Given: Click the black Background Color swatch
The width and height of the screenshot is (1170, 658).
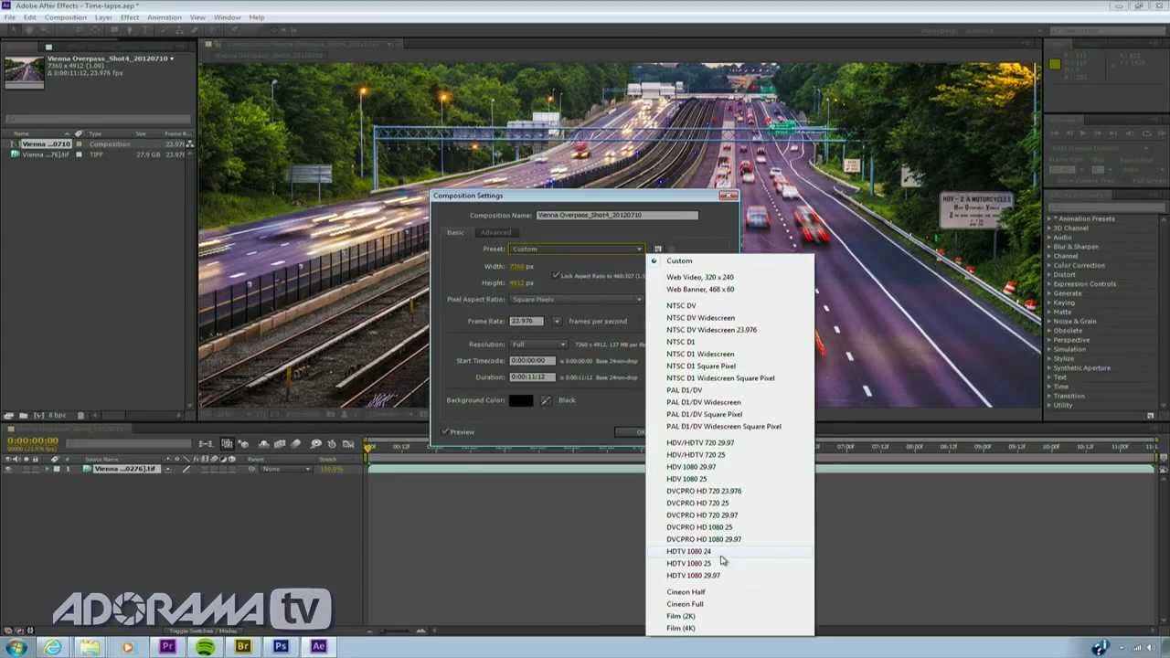Looking at the screenshot, I should click(521, 400).
